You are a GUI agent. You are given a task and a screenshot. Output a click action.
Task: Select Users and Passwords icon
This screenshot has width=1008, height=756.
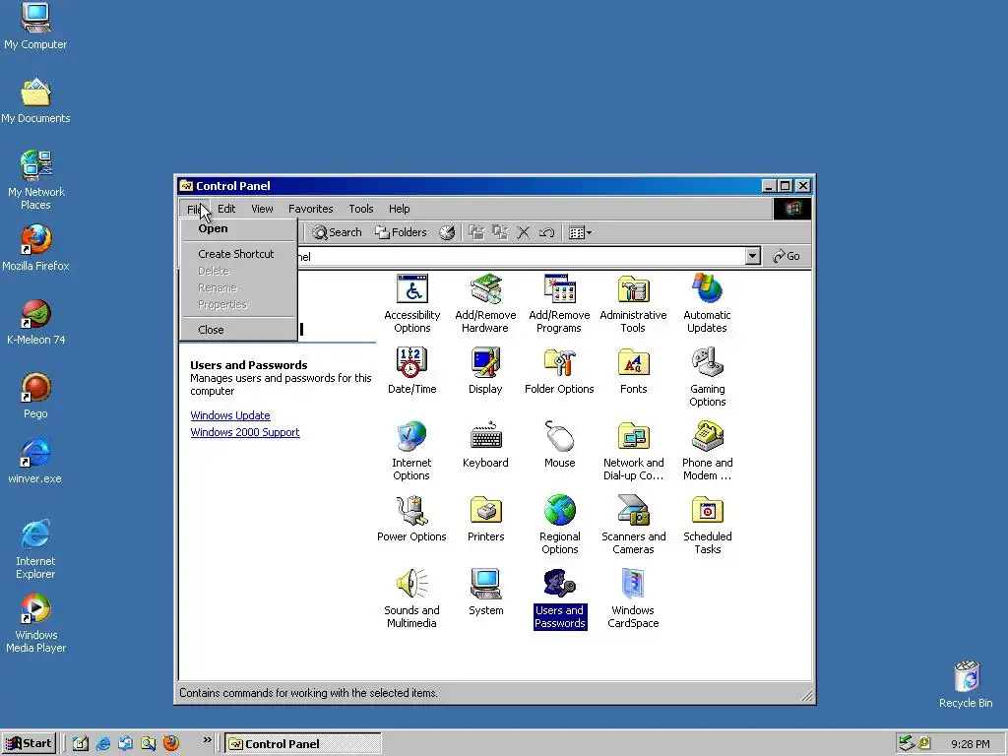(559, 599)
